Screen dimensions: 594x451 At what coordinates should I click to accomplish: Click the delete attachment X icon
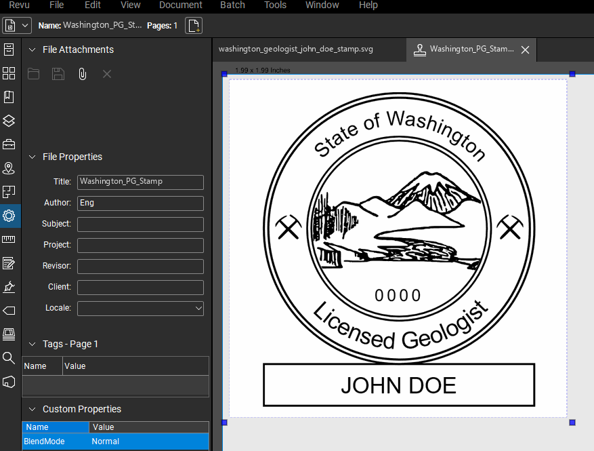point(107,74)
